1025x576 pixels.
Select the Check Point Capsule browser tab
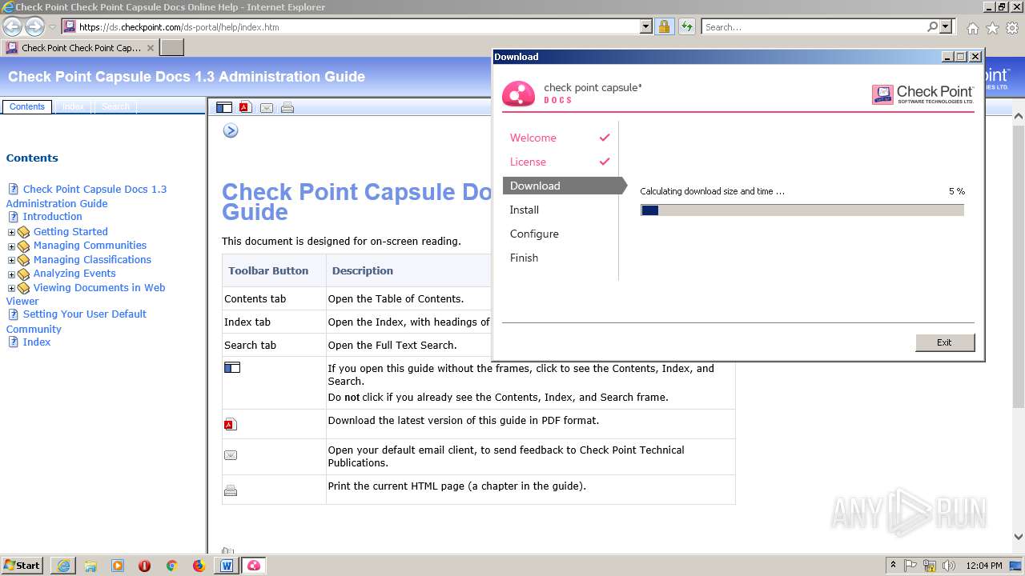pyautogui.click(x=80, y=47)
